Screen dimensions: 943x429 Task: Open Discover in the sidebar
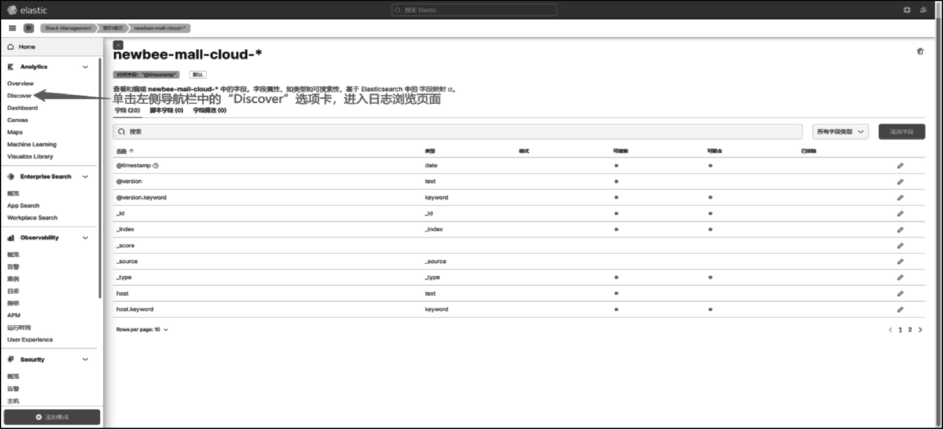click(x=19, y=96)
